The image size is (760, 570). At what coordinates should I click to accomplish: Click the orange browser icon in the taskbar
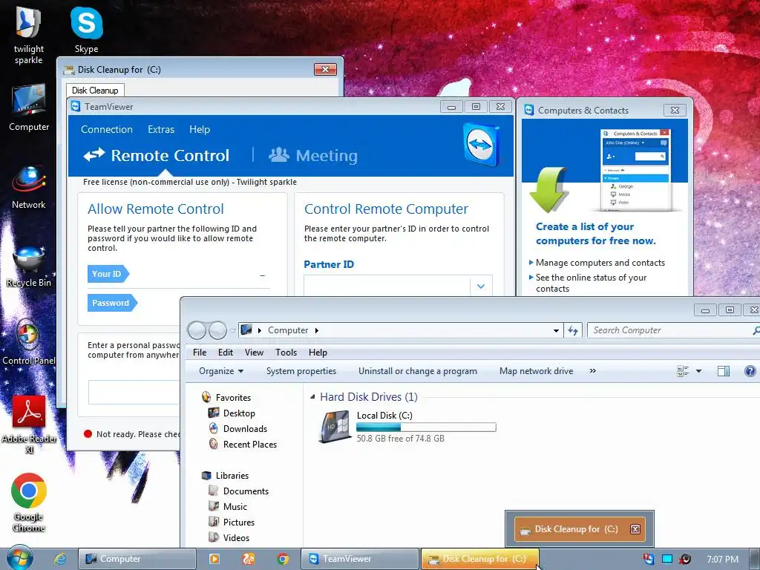tap(248, 559)
